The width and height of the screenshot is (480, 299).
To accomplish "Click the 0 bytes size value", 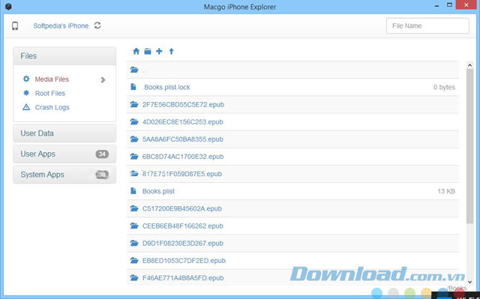I will [x=444, y=87].
